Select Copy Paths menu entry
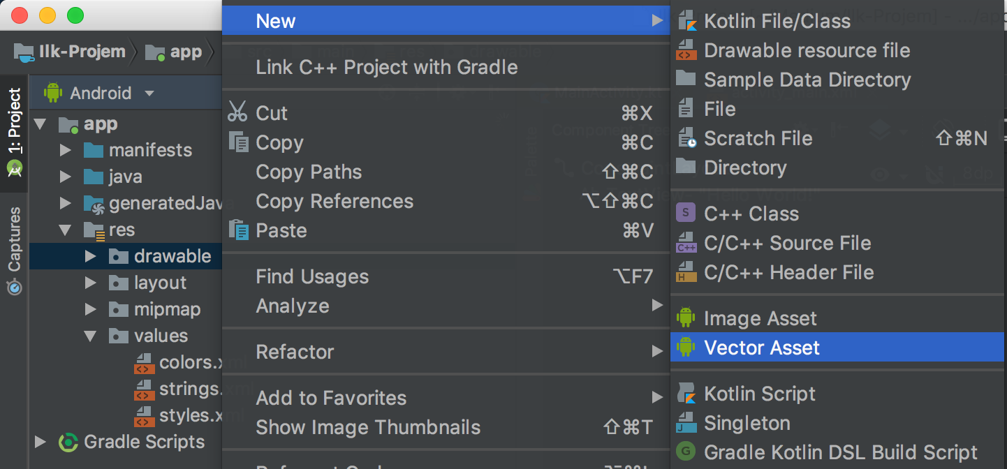This screenshot has width=1007, height=469. [446, 172]
